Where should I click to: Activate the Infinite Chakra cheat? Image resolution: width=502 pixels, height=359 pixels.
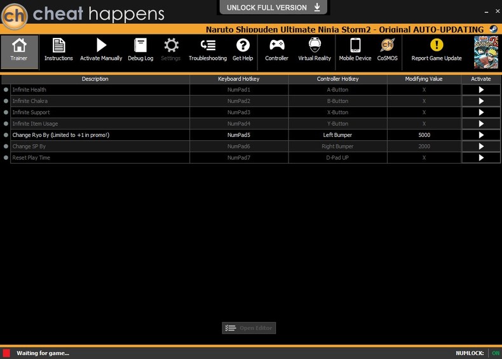point(481,101)
